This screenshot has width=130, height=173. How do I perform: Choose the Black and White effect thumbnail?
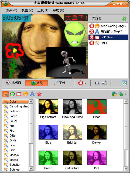tap(73, 107)
